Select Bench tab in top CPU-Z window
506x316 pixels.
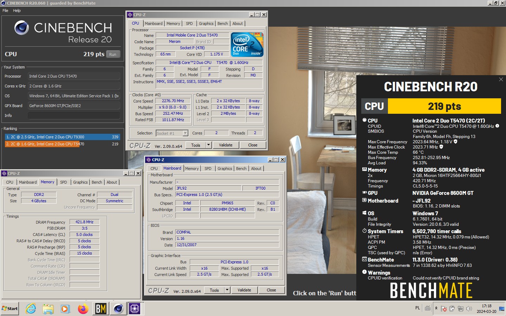tap(222, 24)
